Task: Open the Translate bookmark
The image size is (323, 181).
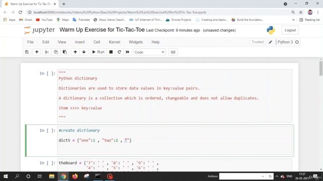Action: tap(81, 20)
